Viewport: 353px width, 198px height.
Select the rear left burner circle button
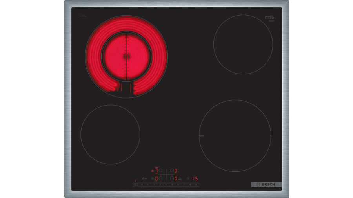(160, 171)
